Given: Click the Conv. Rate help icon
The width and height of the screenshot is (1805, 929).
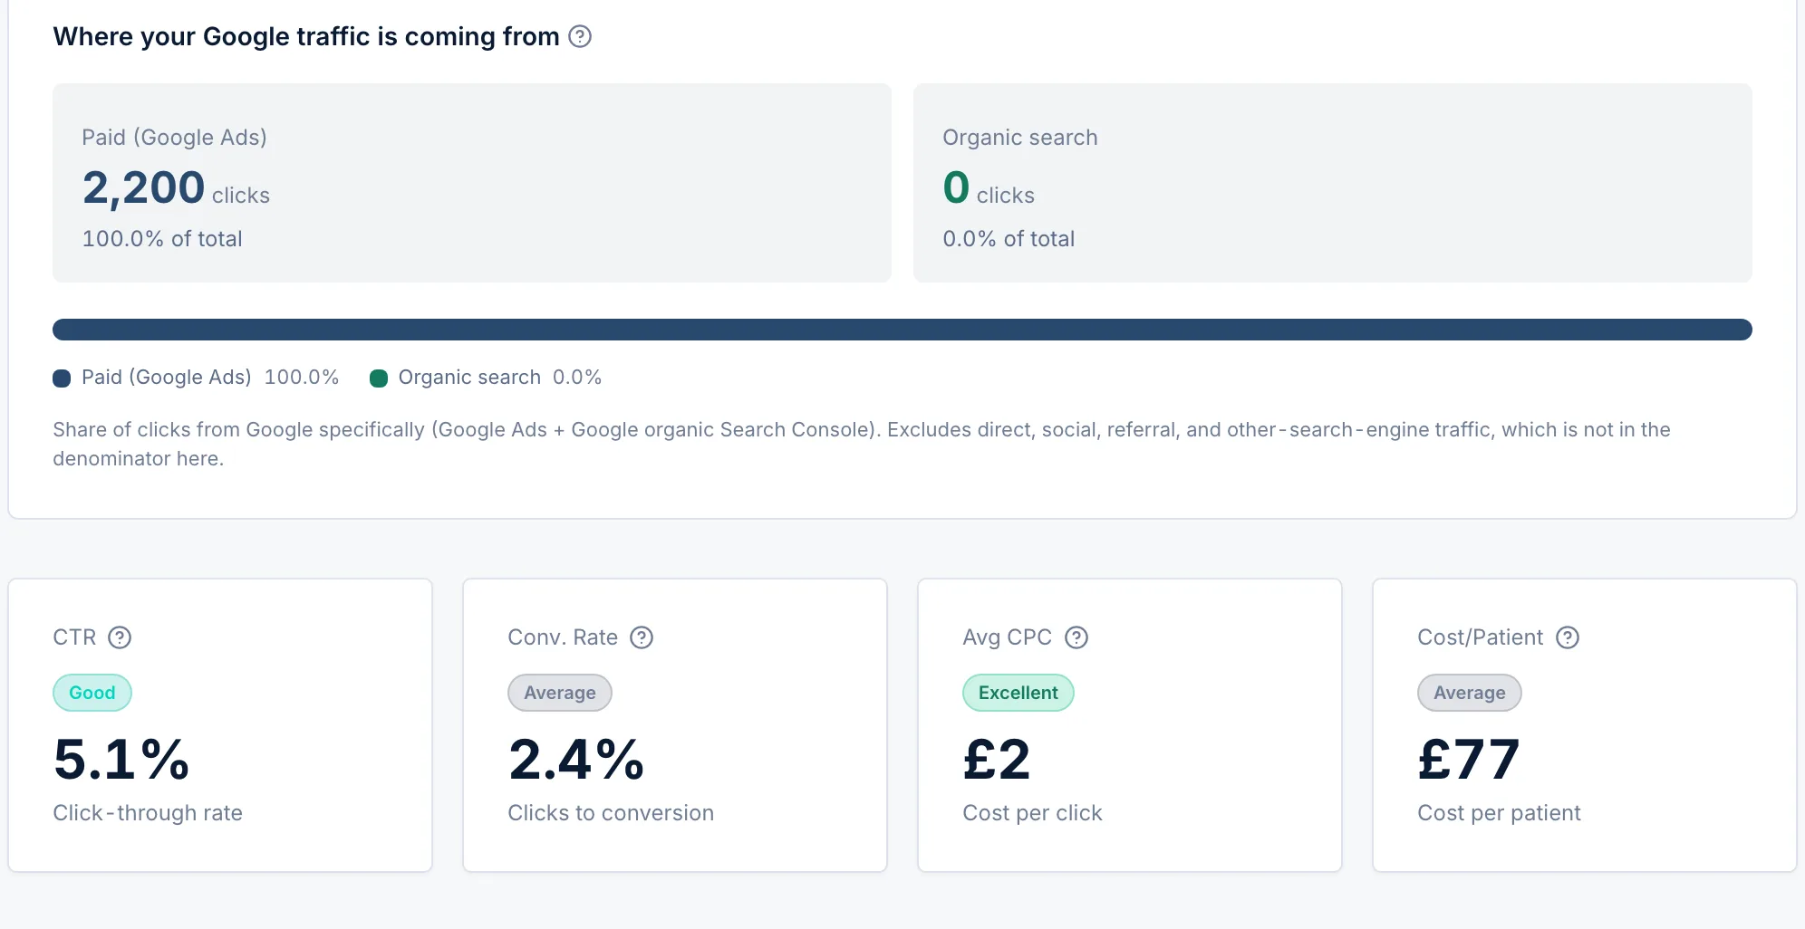Looking at the screenshot, I should point(642,637).
